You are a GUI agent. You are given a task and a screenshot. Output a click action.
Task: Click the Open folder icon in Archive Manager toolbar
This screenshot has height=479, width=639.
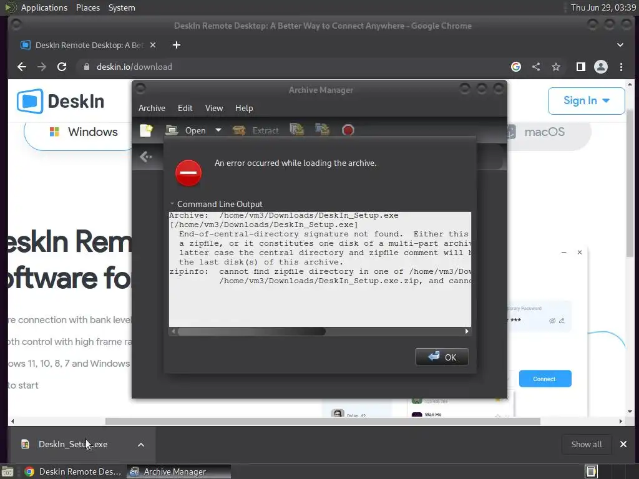(x=172, y=130)
